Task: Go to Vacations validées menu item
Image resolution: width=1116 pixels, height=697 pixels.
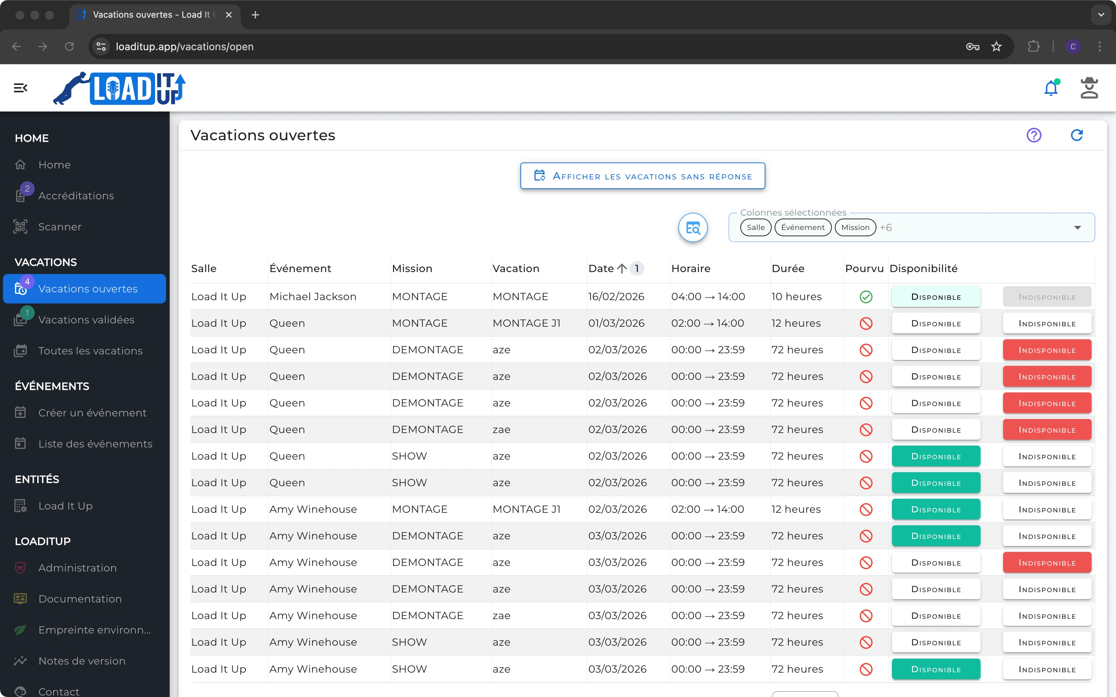Action: 86,320
